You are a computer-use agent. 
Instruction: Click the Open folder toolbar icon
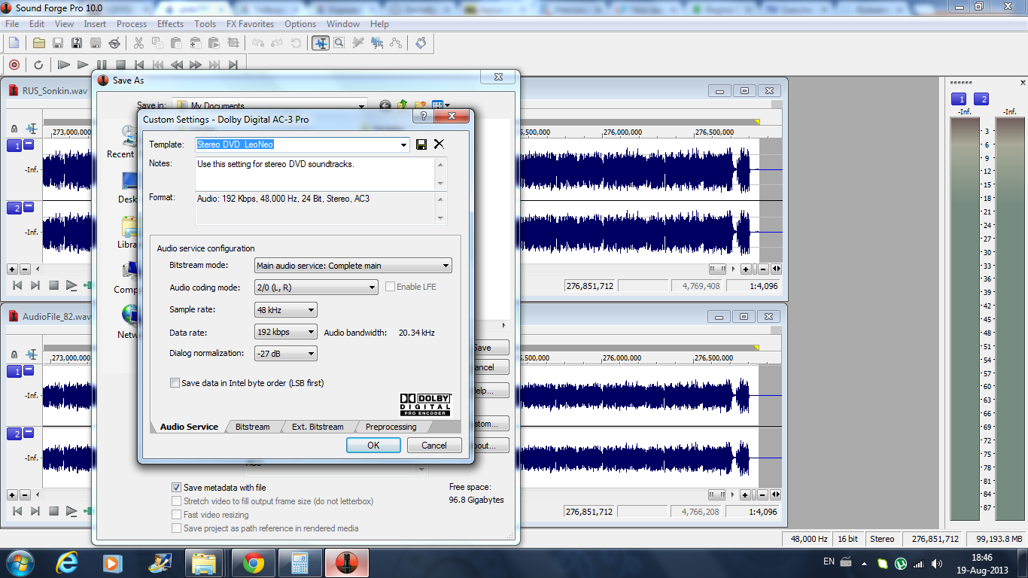click(38, 43)
